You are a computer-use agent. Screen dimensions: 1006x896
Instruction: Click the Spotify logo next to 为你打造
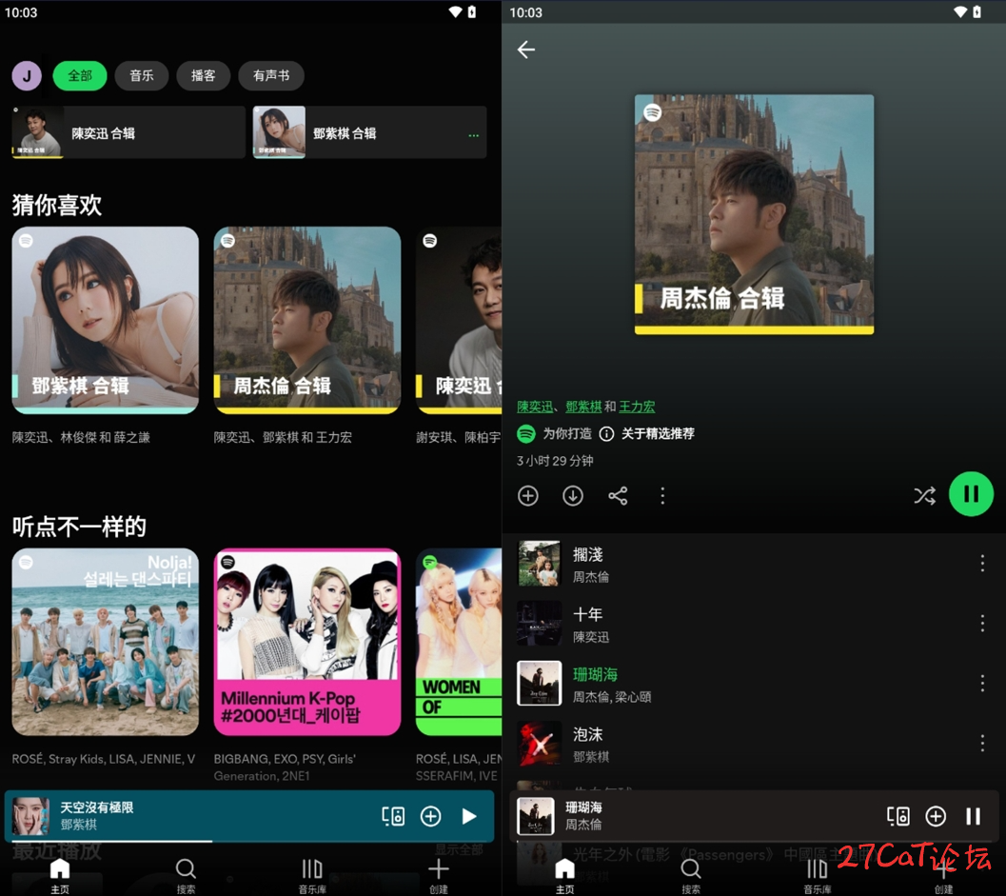click(x=526, y=434)
